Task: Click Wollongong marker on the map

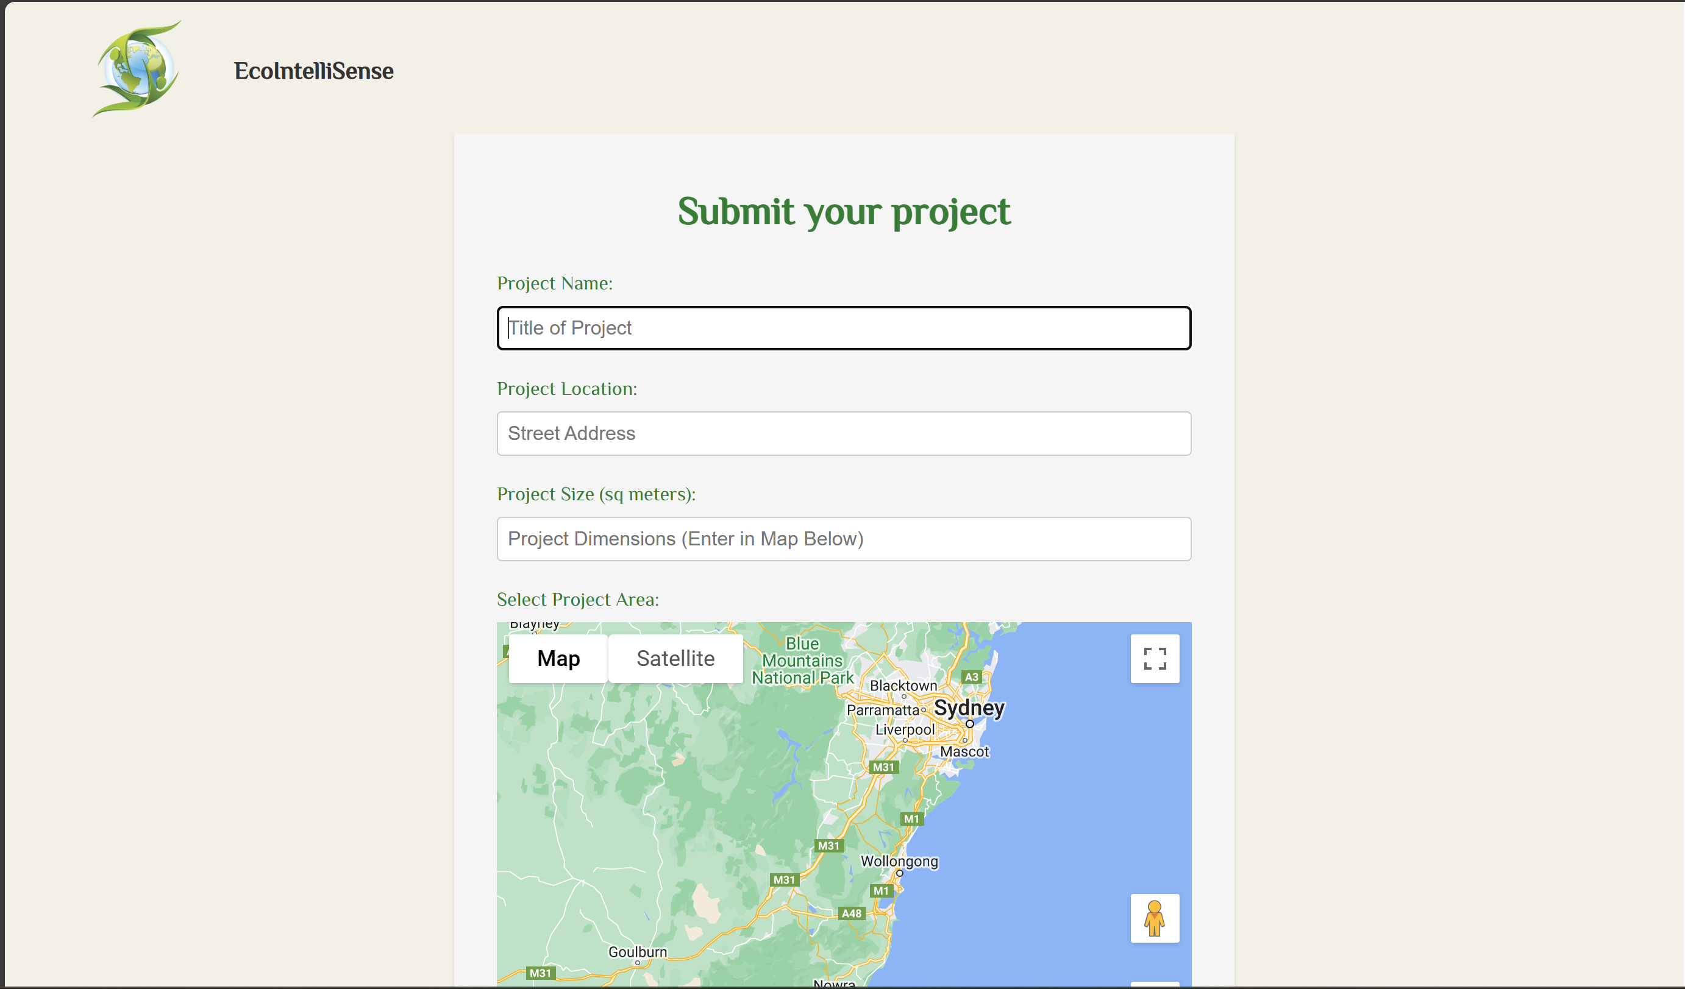Action: tap(899, 872)
